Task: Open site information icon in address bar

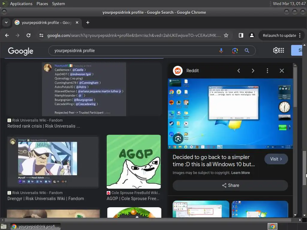Action: pyautogui.click(x=41, y=35)
